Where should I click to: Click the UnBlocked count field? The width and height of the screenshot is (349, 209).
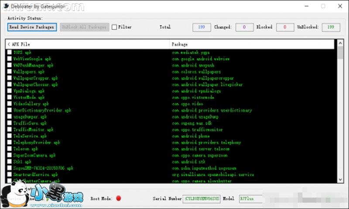(331, 27)
